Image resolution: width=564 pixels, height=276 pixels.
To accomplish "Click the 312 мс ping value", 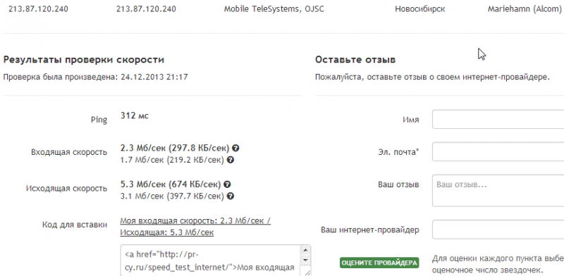I will tap(135, 115).
